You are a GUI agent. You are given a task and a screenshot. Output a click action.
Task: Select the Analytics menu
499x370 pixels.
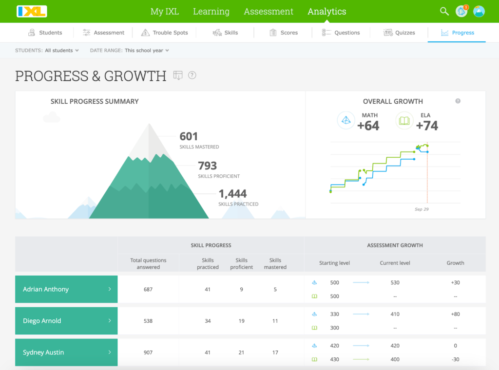pos(327,12)
